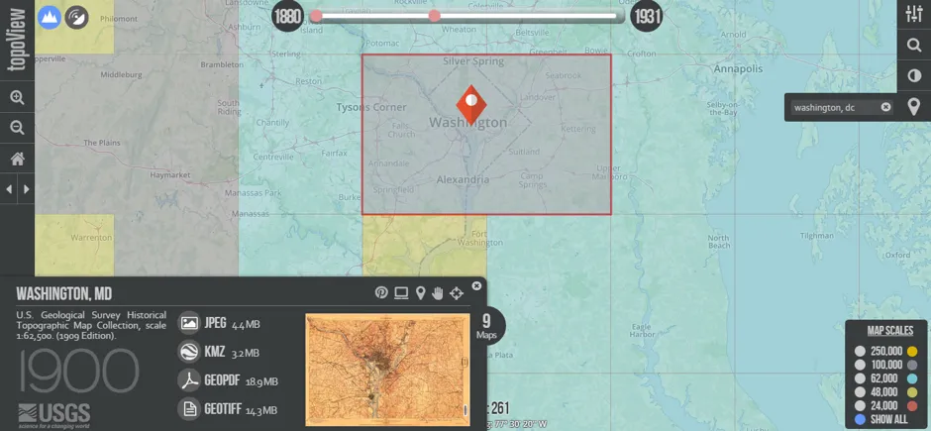Switch to the satellite imagery basemap icon

tap(76, 17)
